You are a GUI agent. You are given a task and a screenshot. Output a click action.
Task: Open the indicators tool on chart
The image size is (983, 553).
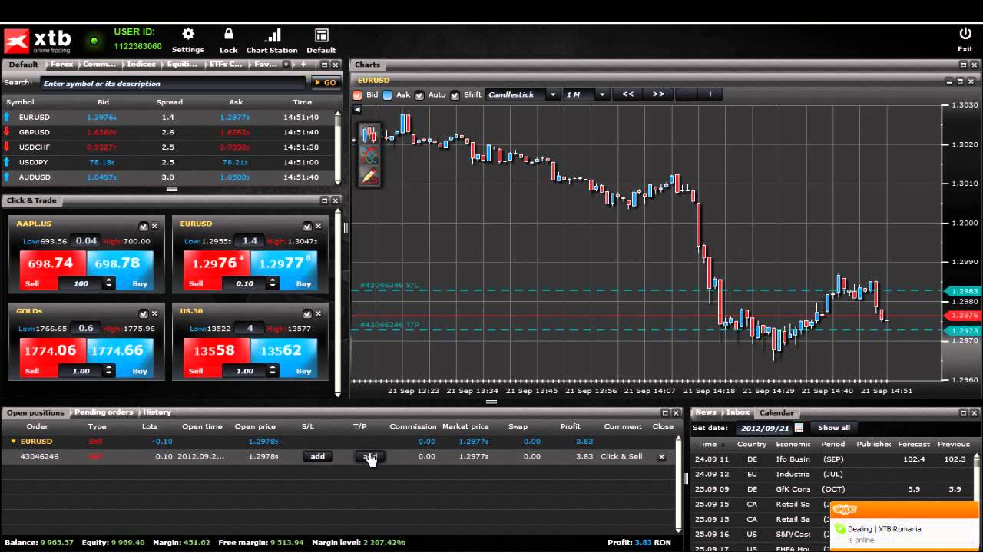pyautogui.click(x=369, y=156)
